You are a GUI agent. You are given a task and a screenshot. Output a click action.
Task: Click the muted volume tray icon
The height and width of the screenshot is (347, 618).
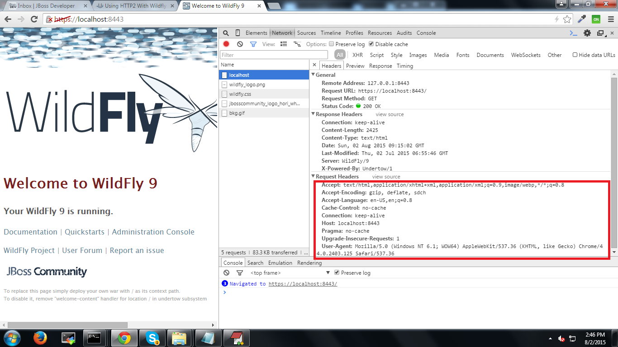pyautogui.click(x=561, y=338)
